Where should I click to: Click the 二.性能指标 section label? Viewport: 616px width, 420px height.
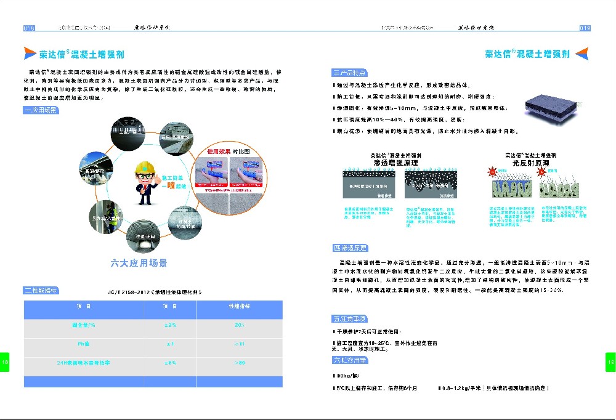click(x=41, y=290)
